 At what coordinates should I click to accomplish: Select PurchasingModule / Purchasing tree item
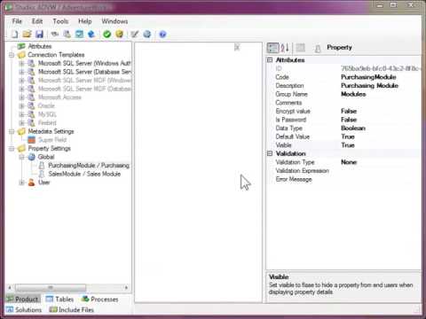[89, 166]
